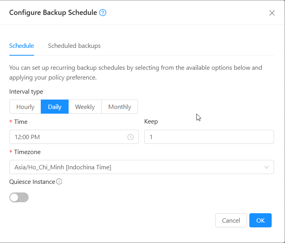This screenshot has height=243, width=285.
Task: Expand the Timezone chevron arrow
Action: (x=267, y=167)
